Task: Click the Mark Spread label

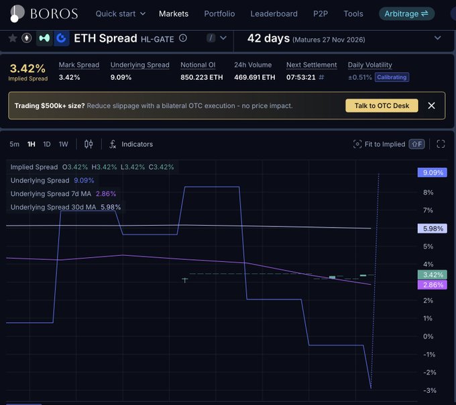Action: coord(79,65)
